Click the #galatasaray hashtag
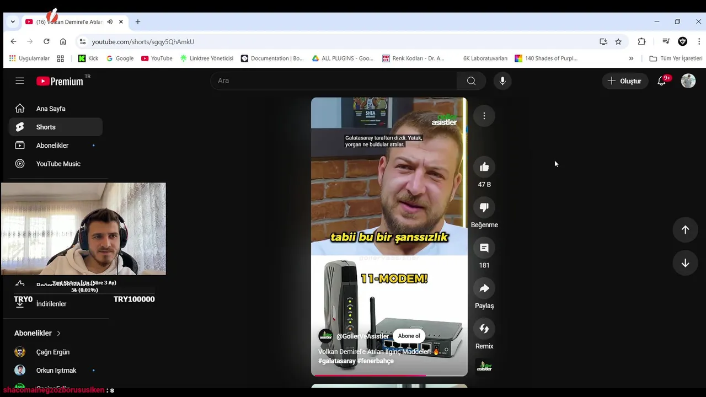Viewport: 706px width, 397px height. click(x=336, y=361)
